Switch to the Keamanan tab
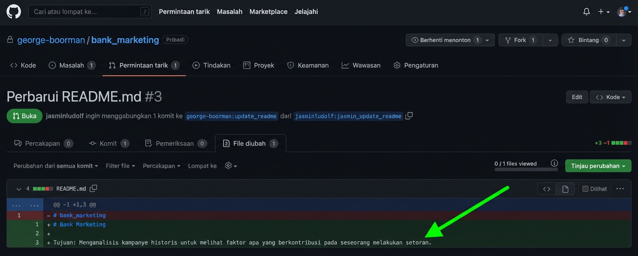The height and width of the screenshot is (256, 638). click(308, 65)
